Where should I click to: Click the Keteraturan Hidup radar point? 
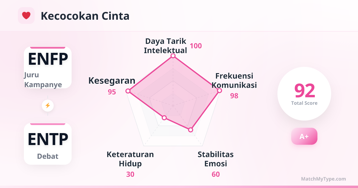tap(164, 118)
